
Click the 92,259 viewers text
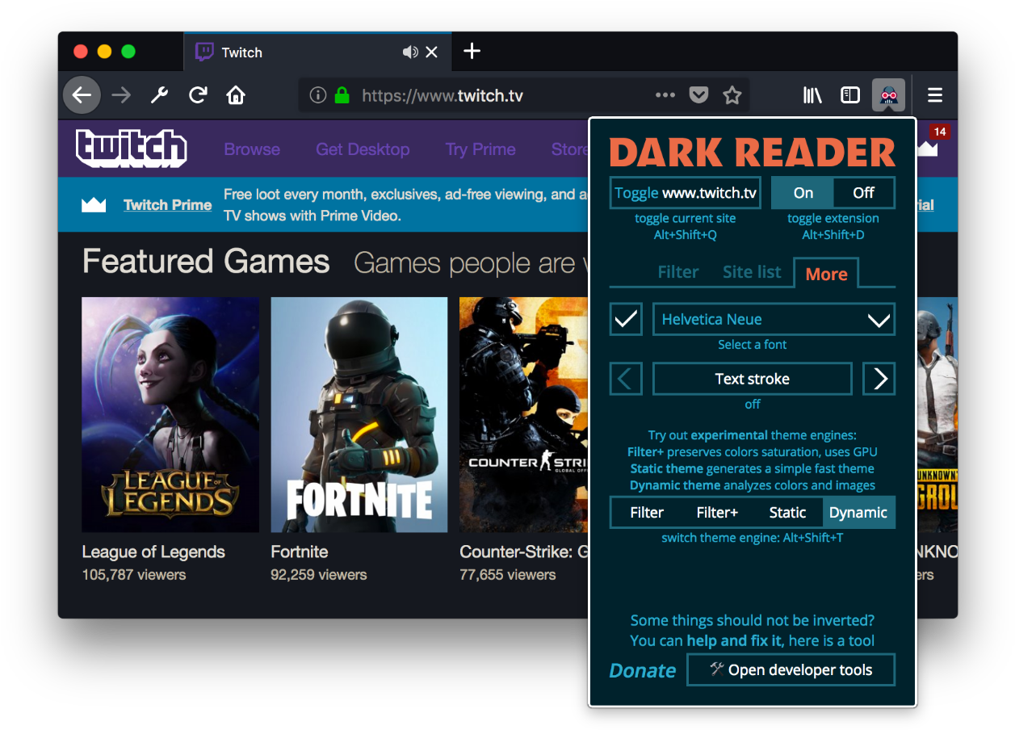click(319, 575)
